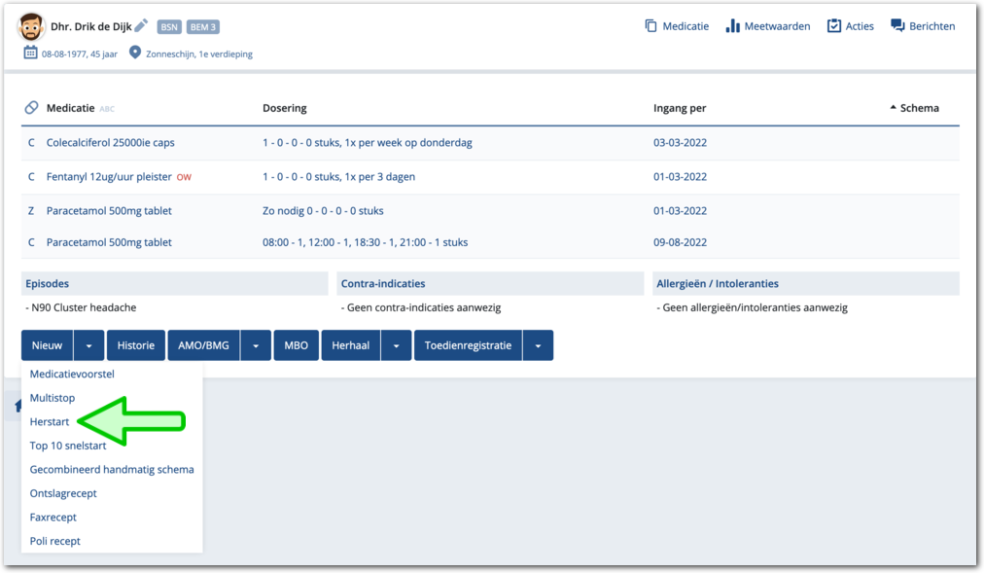Open Acties from top navigation
Viewport: 984px width, 573px height.
(850, 26)
